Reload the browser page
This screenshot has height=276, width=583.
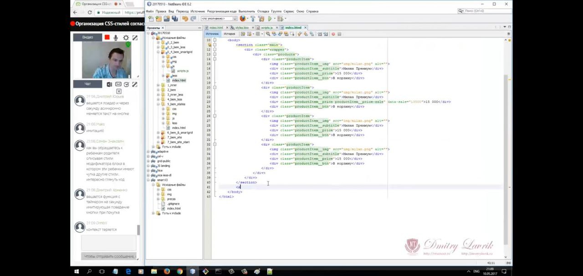click(89, 12)
